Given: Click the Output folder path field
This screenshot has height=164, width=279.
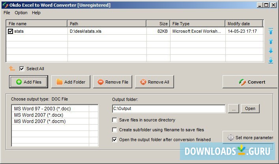Looking at the screenshot, I should point(169,108).
